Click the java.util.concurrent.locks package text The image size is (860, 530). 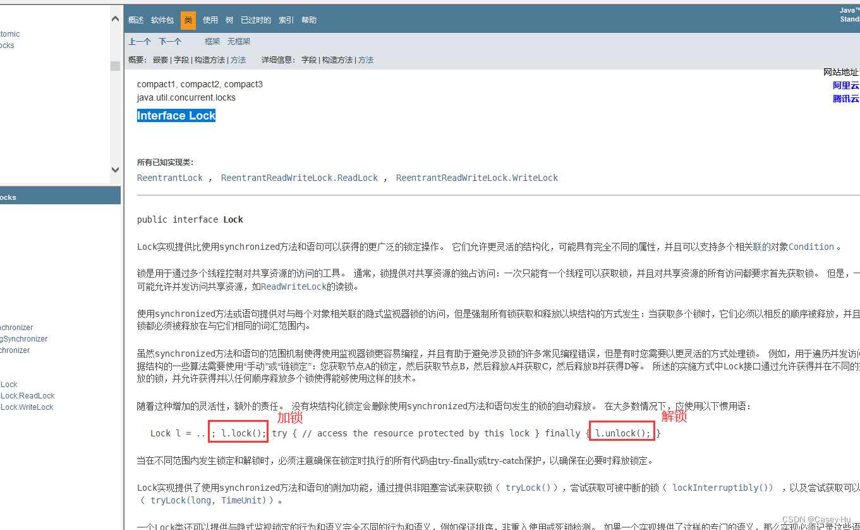[186, 97]
